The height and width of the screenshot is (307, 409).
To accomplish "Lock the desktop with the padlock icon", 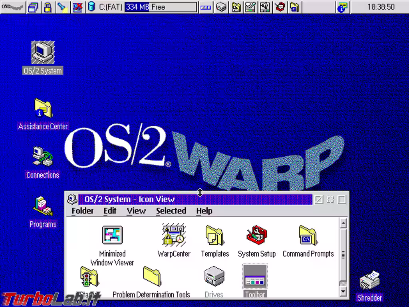I will (x=49, y=7).
